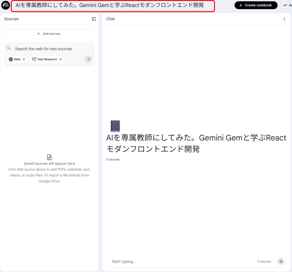Click the notebook emoji above the title
This screenshot has width=292, height=272.
click(115, 126)
